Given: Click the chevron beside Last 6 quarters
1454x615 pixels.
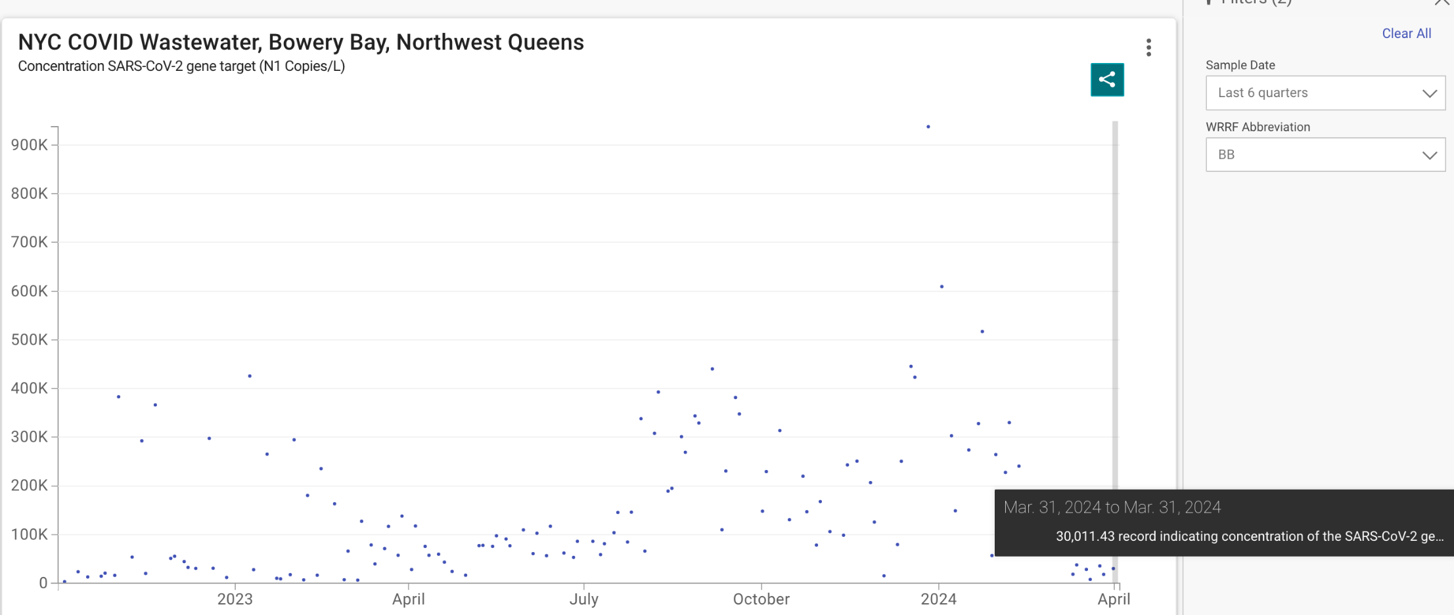Looking at the screenshot, I should tap(1429, 93).
